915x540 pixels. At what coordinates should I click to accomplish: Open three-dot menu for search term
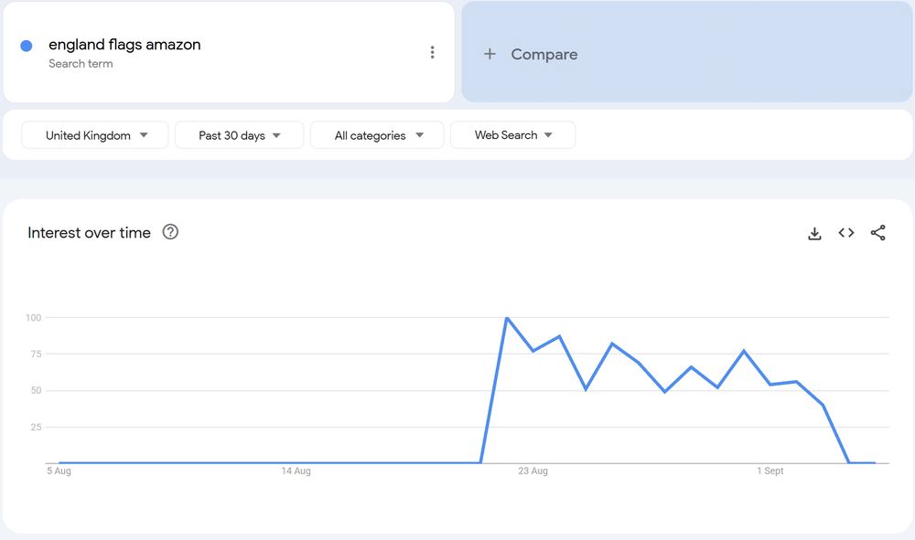433,52
